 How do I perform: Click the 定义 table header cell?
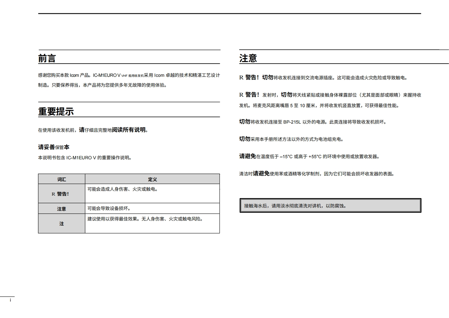tap(152, 179)
